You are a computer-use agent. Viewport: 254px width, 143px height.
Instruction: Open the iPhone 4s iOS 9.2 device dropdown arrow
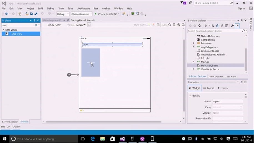(119, 14)
